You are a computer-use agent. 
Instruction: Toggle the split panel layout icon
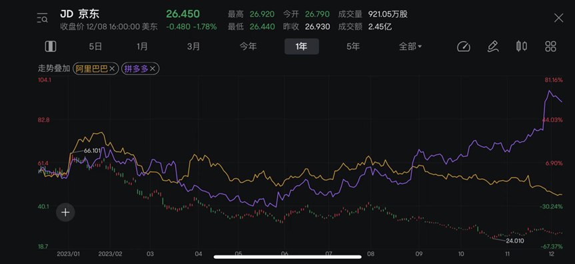(51, 47)
